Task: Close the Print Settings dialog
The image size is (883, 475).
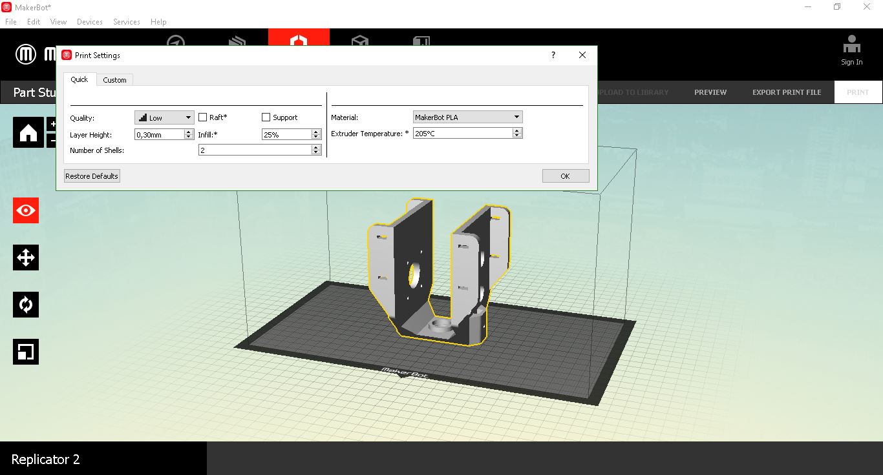Action: [x=582, y=56]
